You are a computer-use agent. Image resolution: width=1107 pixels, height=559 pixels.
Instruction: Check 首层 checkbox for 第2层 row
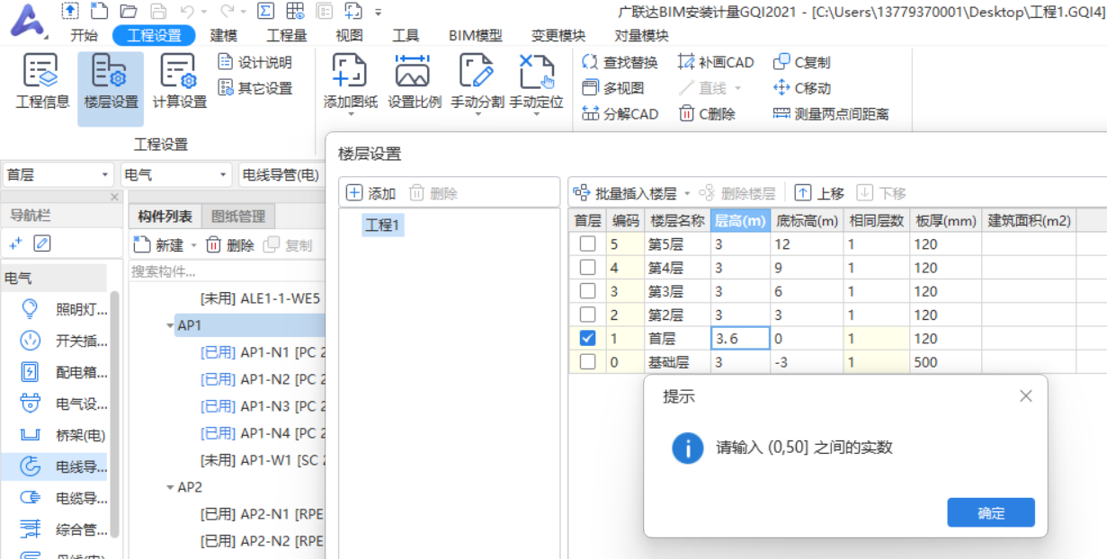point(587,315)
